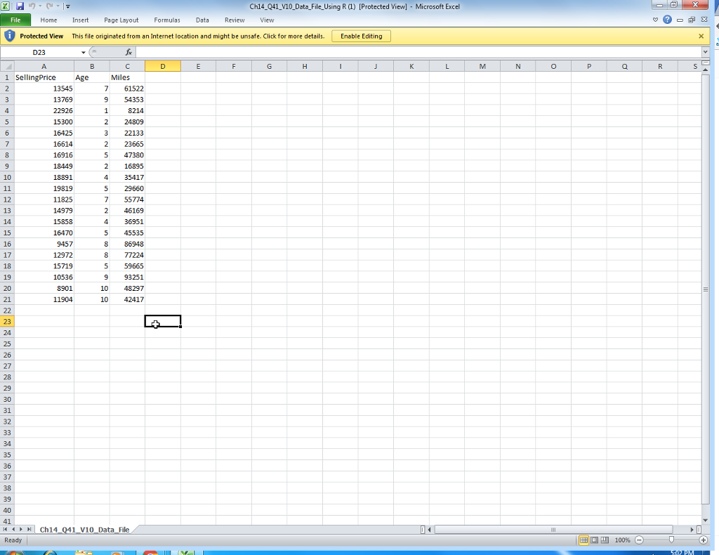This screenshot has height=555, width=719.
Task: Undo the last action via the Undo icon
Action: [x=32, y=6]
